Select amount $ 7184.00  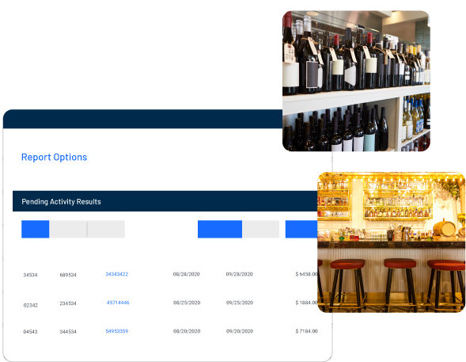(x=306, y=331)
